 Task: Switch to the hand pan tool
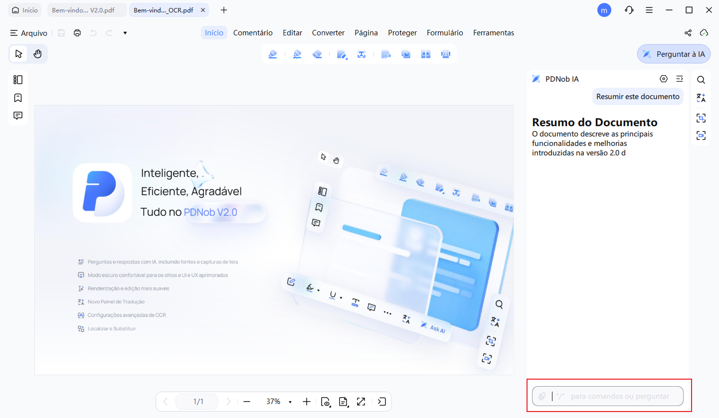pos(37,54)
